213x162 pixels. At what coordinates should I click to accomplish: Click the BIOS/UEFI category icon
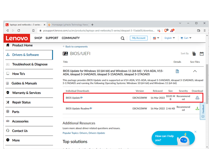point(65,54)
